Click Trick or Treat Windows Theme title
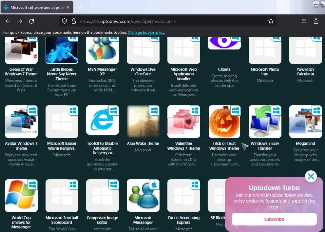The height and width of the screenshot is (232, 325). tap(224, 146)
